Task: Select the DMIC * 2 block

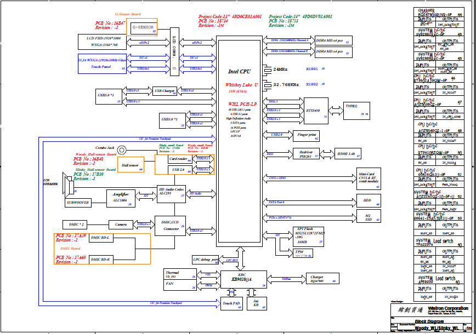Action: tap(76, 224)
